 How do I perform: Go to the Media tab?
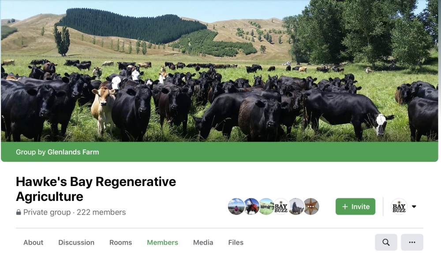203,242
